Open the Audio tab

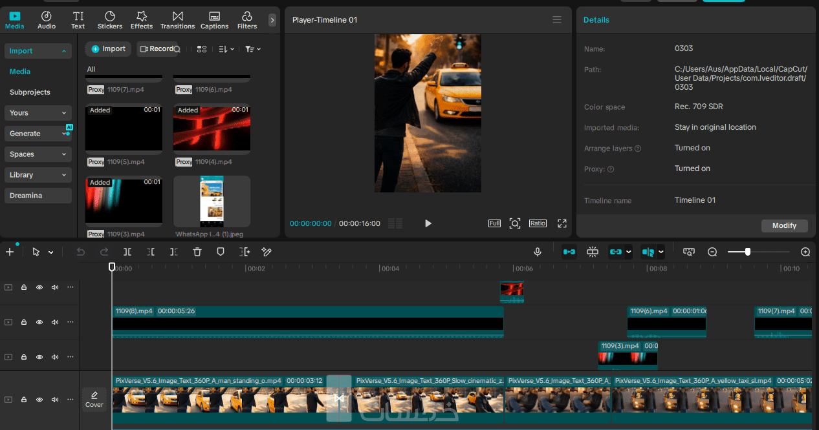47,20
